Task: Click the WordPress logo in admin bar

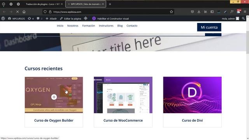Action: click(3, 19)
